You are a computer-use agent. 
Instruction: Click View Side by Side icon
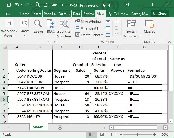(117, 21)
